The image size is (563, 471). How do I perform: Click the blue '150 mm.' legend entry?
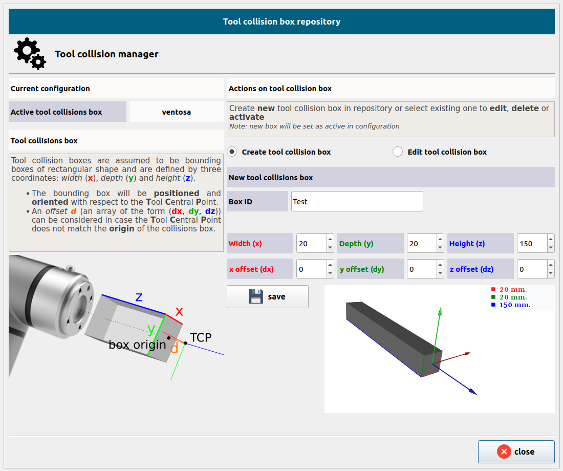[x=511, y=305]
